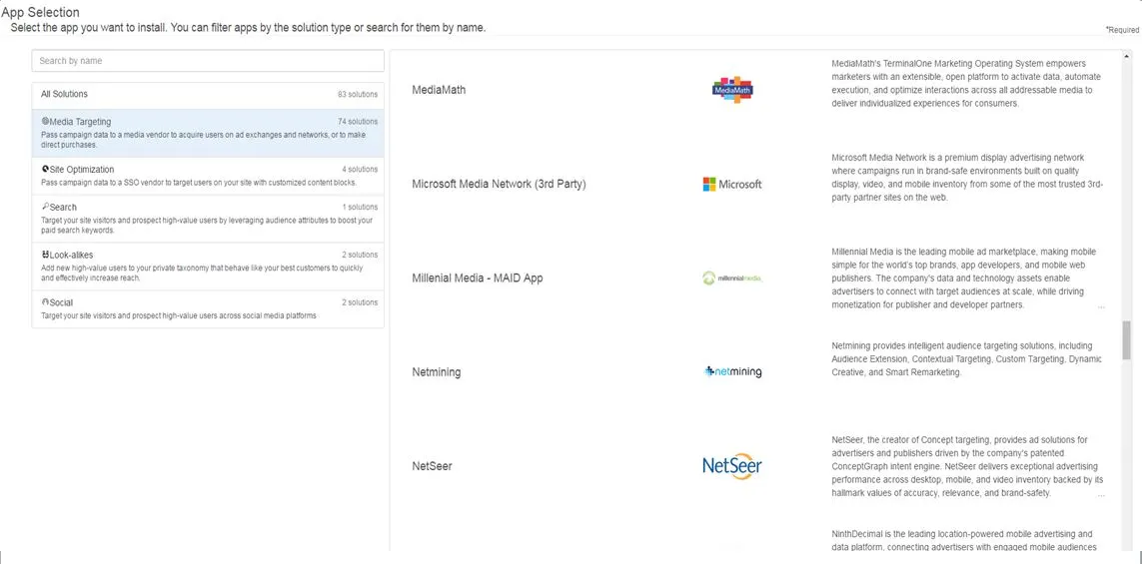1142x564 pixels.
Task: Click the Site Optimization icon
Action: click(x=45, y=169)
